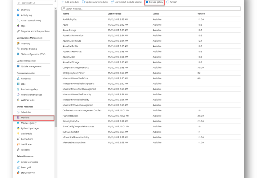The image size is (260, 178).
Task: Click the Start/Stop VM icon
Action: (18, 172)
